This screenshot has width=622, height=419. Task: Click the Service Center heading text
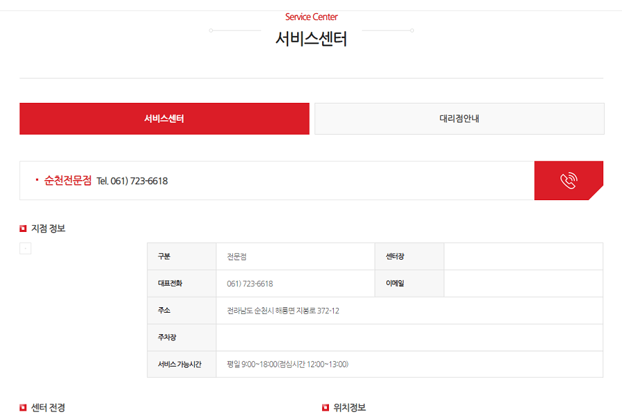(310, 17)
